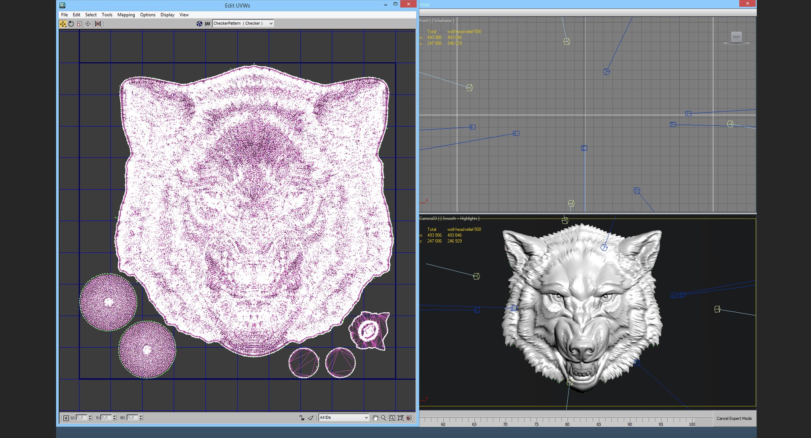
Task: Open the Display menu
Action: (x=167, y=15)
